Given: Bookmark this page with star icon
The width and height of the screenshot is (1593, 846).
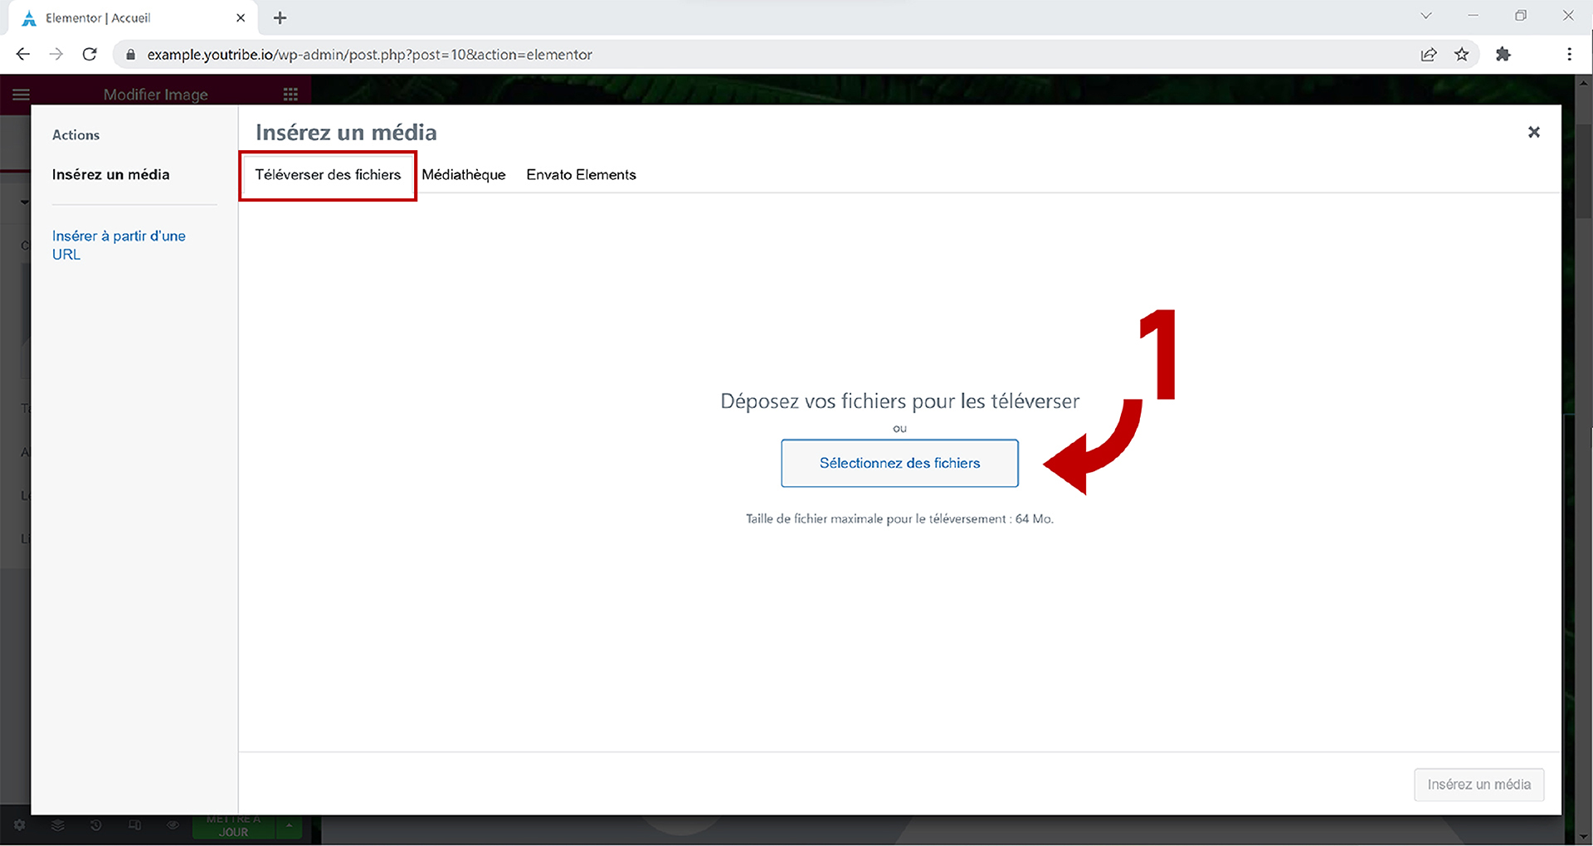Looking at the screenshot, I should click(x=1461, y=55).
